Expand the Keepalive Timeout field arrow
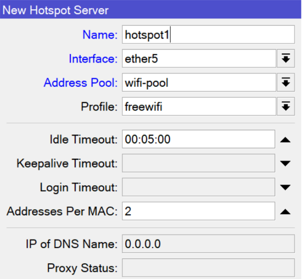Screen dimensions: 302x279 (x=285, y=163)
